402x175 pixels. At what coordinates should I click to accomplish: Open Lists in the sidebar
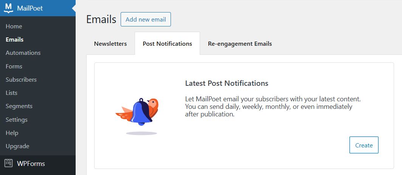(12, 93)
